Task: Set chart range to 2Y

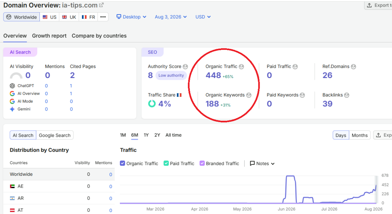Action: tap(157, 135)
